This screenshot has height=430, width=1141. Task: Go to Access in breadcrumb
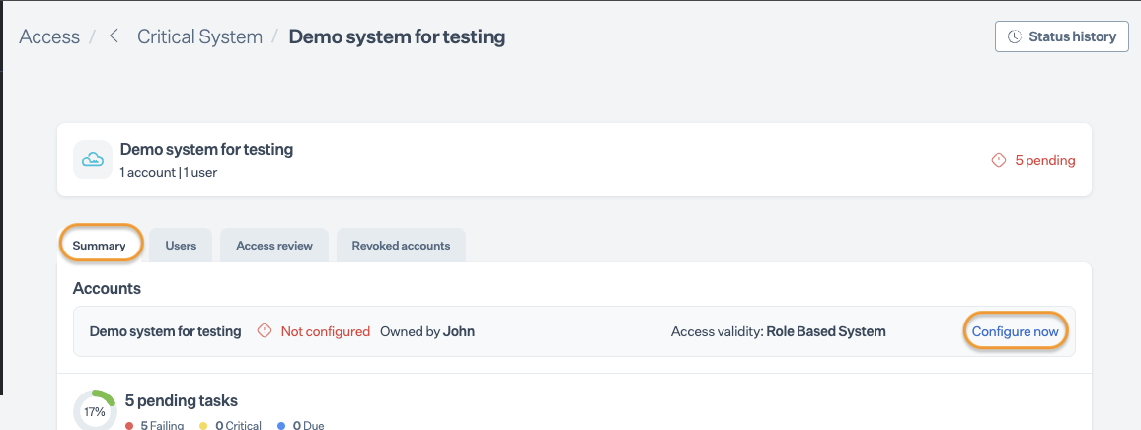tap(49, 36)
